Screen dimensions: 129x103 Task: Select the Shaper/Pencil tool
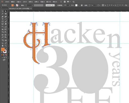(2, 24)
